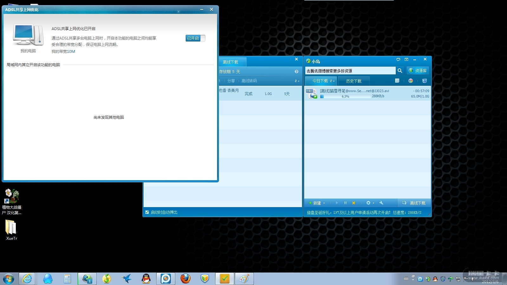Click the 6.3% download progress bar

[x=345, y=96]
